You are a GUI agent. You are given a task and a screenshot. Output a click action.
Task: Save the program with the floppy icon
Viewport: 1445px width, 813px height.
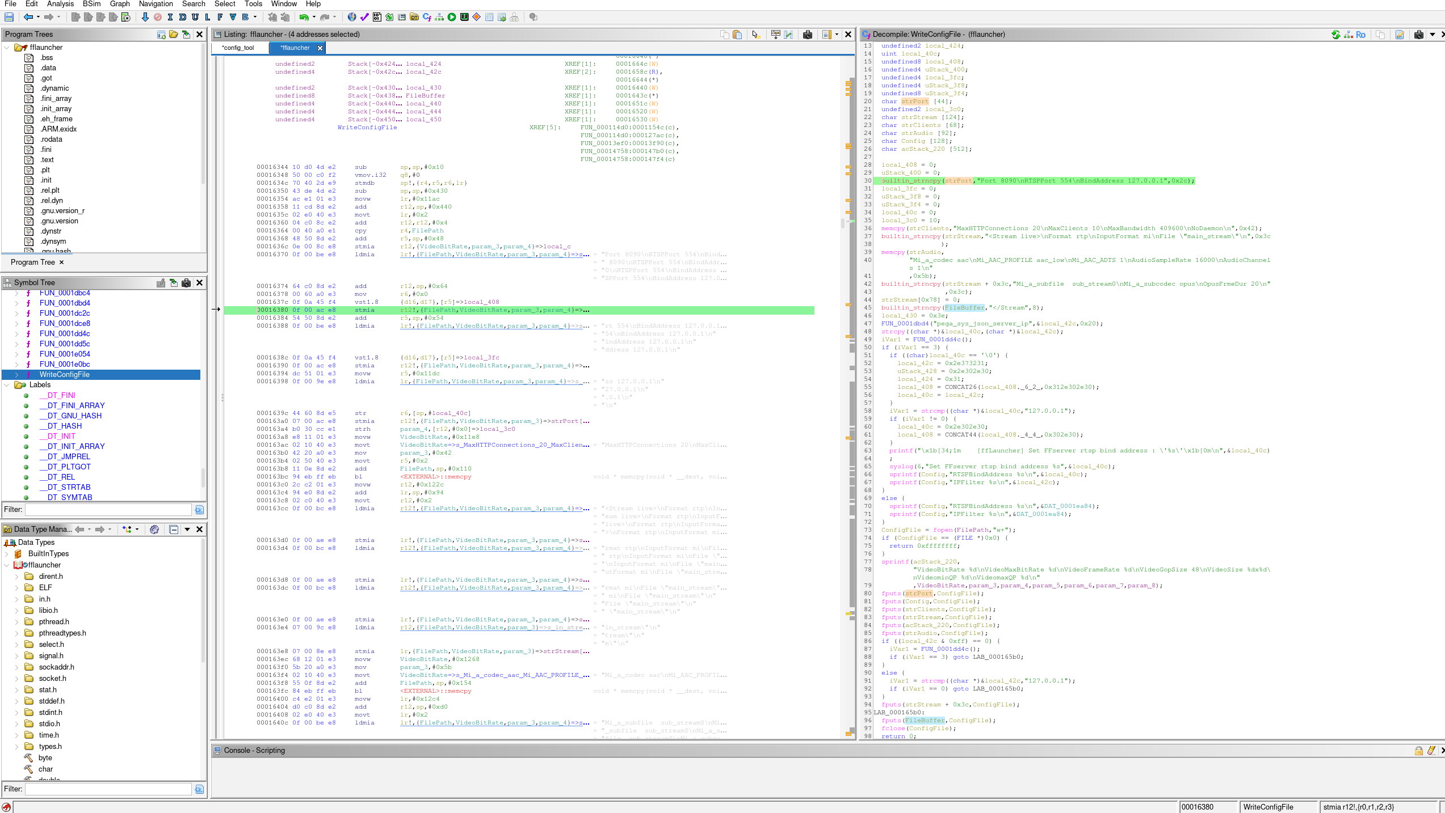[x=9, y=17]
